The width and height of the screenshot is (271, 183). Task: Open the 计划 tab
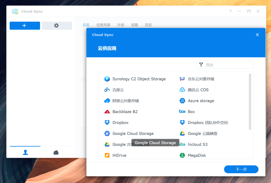(121, 25)
